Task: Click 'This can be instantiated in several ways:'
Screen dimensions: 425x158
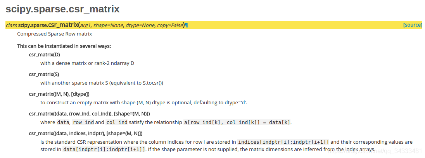Action: coord(64,46)
